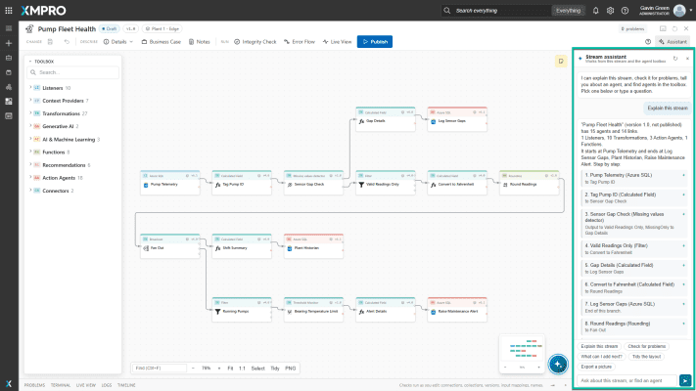This screenshot has width=696, height=391.
Task: Expand the Connectors toolbox group
Action: click(x=51, y=191)
